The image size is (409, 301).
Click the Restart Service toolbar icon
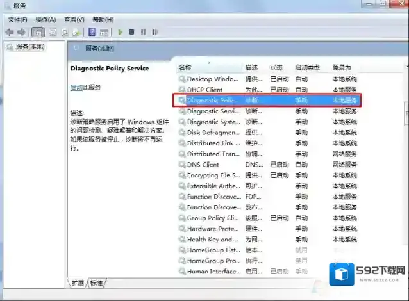[153, 32]
